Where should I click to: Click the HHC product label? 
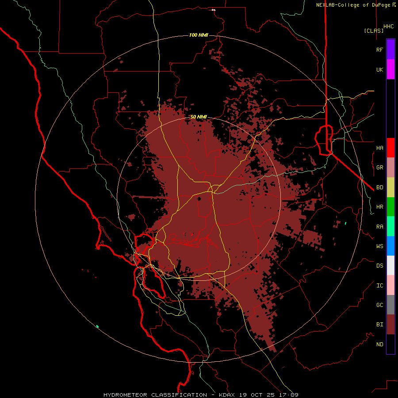click(x=389, y=27)
